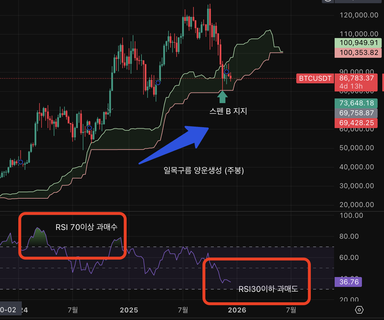
Task: Click the purple RSI value 36.76 label
Action: point(349,282)
